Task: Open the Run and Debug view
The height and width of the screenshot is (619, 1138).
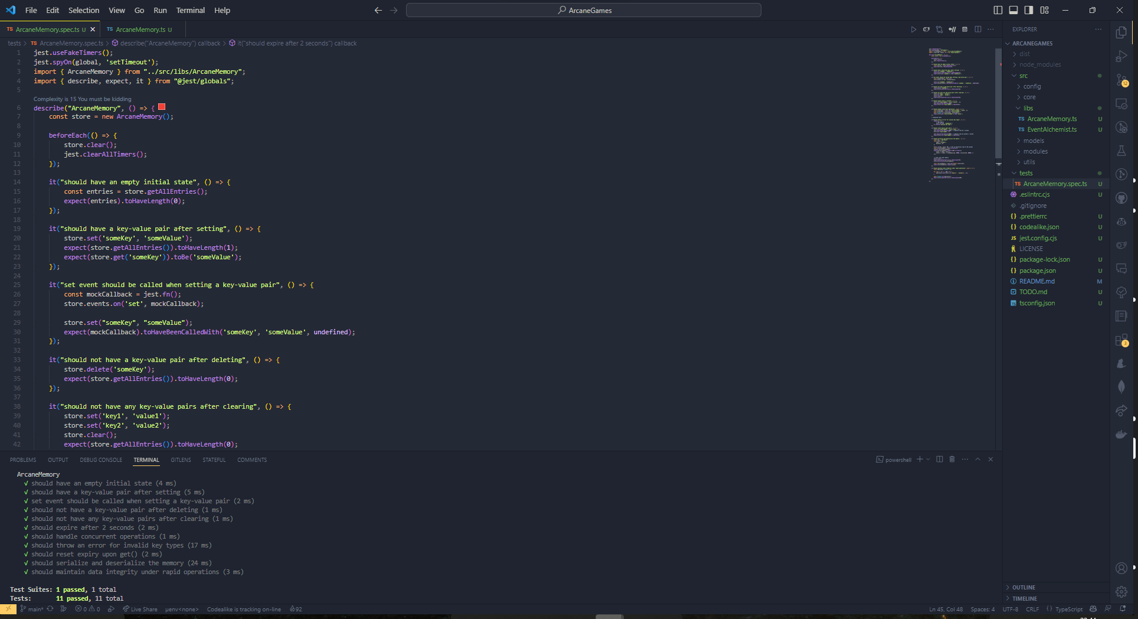Action: 1121,57
